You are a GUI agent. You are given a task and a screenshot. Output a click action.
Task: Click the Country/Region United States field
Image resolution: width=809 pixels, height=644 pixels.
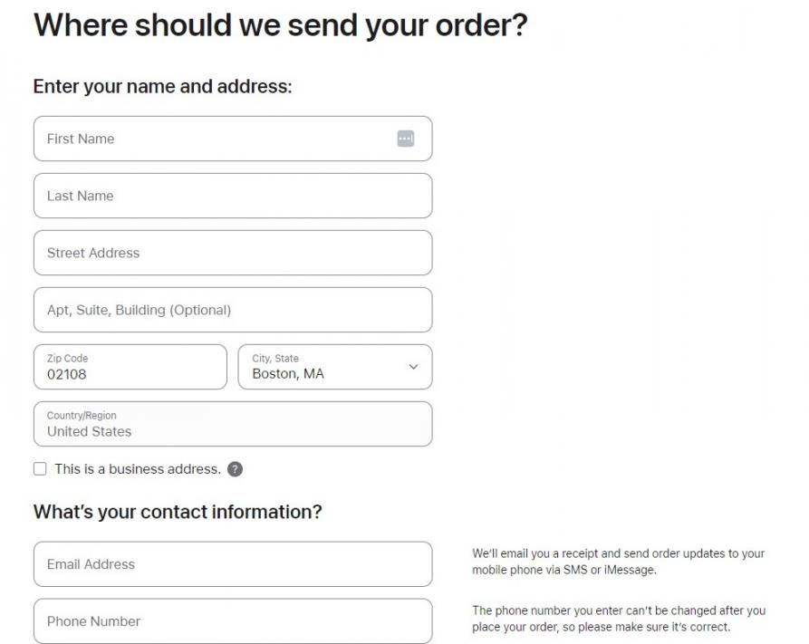pos(233,424)
